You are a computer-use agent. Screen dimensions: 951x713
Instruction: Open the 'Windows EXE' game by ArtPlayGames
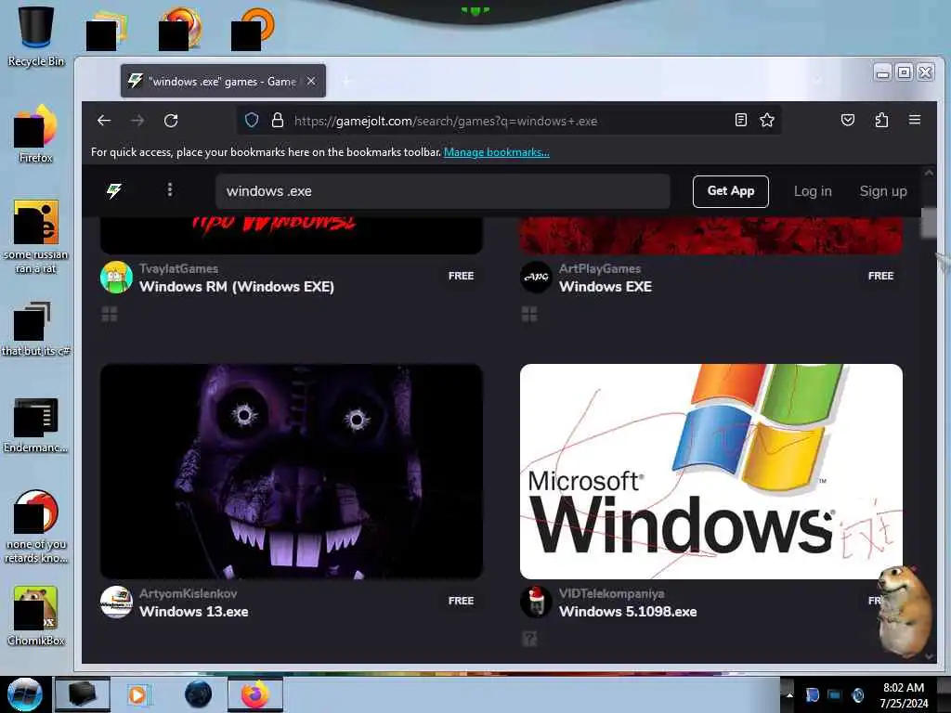point(606,287)
